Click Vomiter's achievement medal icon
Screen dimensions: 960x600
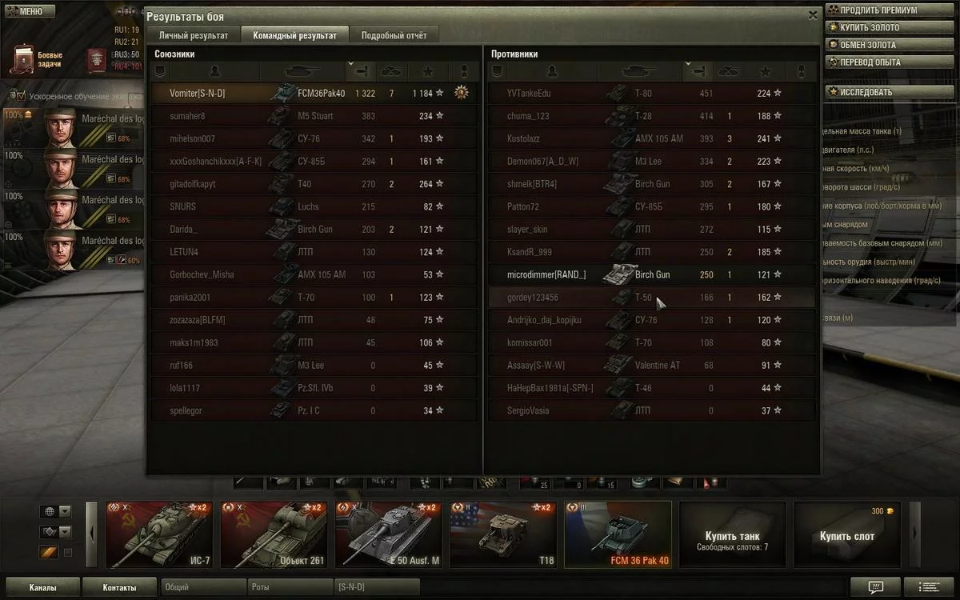(461, 93)
